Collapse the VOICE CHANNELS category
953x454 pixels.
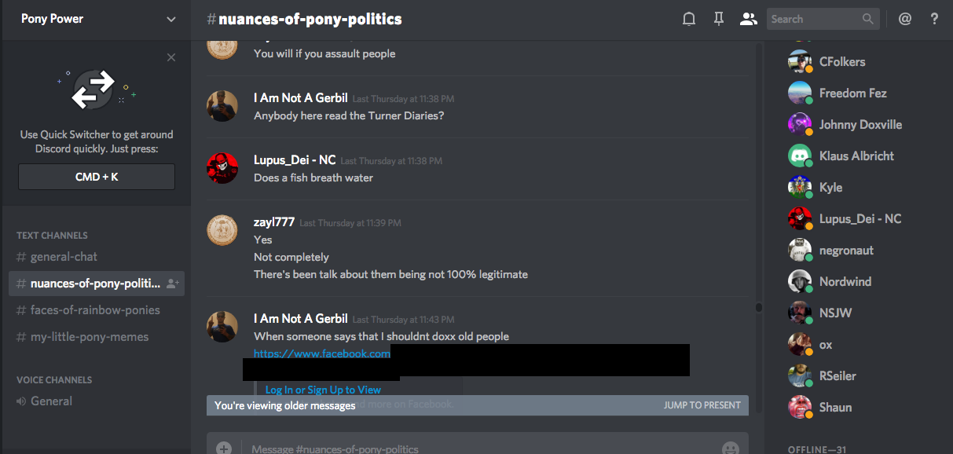54,379
